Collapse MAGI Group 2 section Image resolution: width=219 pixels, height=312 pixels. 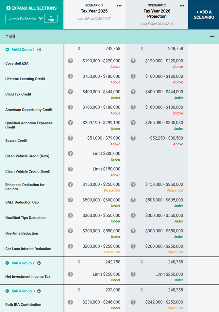7,263
